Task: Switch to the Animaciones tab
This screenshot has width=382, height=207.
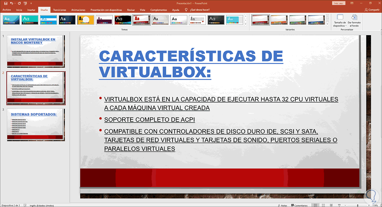Action: point(78,10)
